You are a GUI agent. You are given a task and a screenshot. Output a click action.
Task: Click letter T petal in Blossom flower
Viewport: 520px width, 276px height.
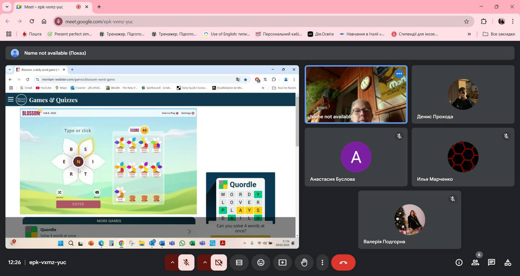85,174
